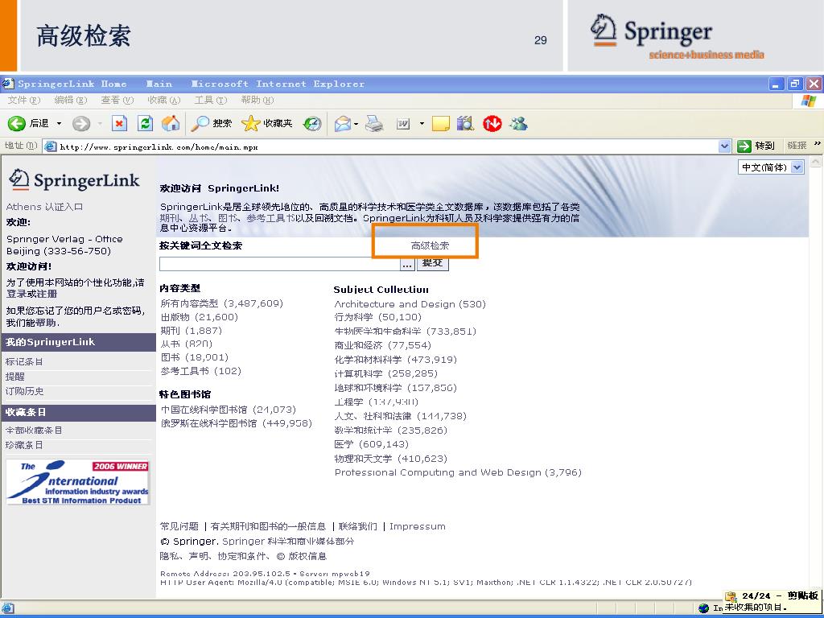
Task: Open the Impressum footer link
Action: click(x=418, y=526)
